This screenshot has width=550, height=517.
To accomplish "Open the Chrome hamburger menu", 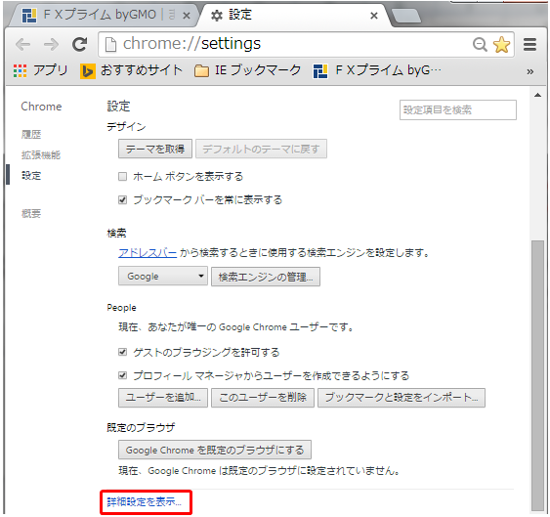I will coord(529,45).
